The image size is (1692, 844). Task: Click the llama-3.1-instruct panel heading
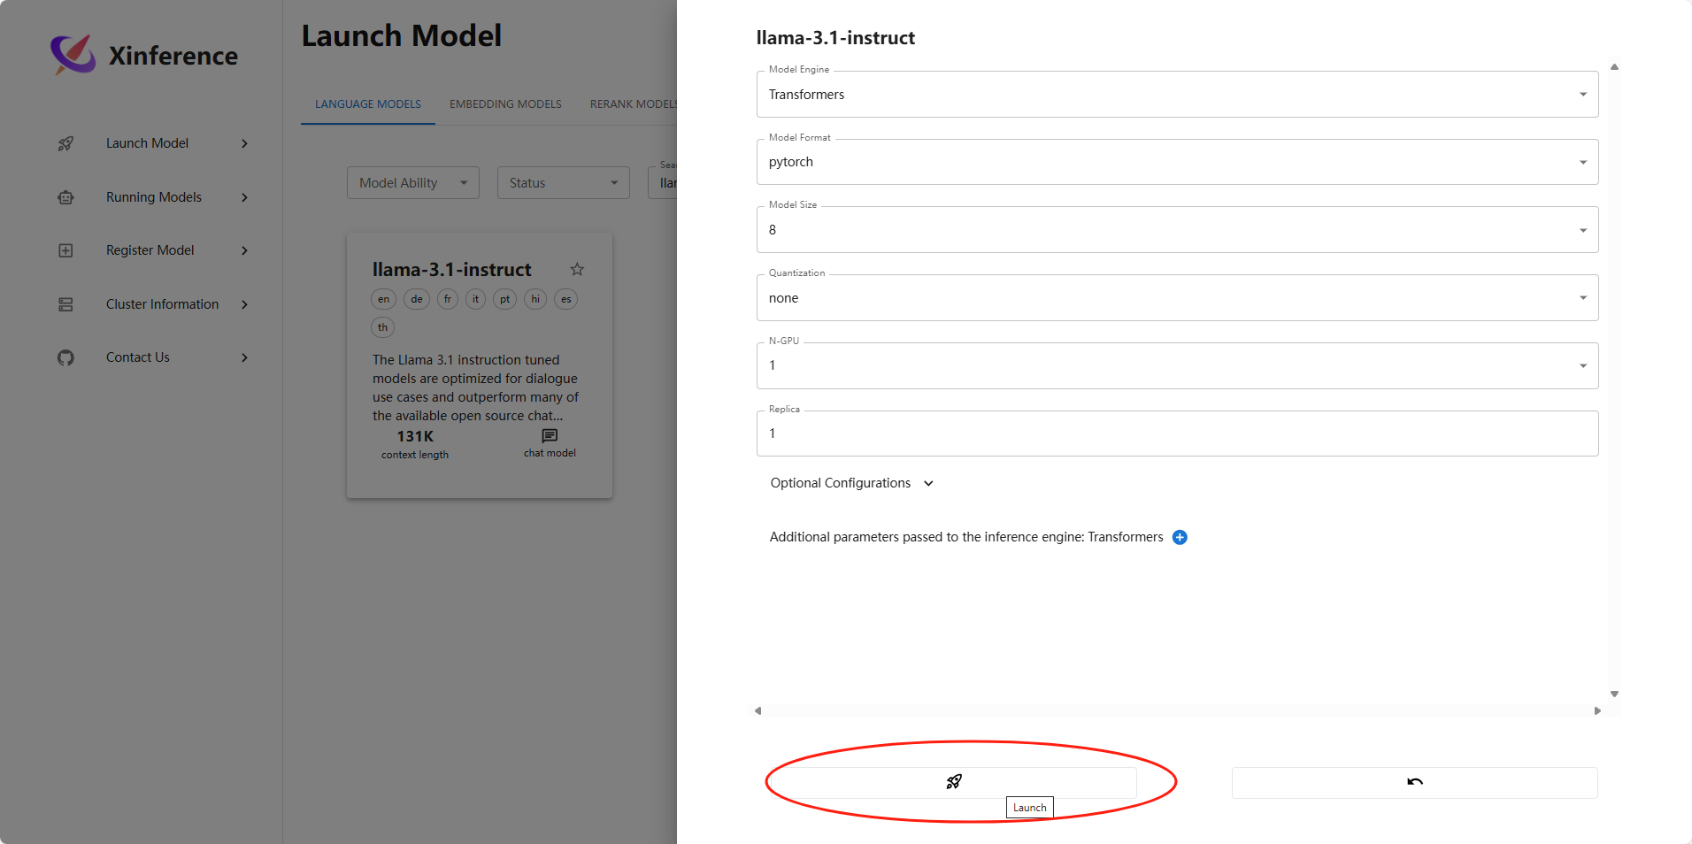[x=835, y=38]
